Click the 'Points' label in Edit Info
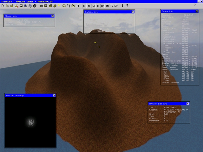 (x=152, y=118)
